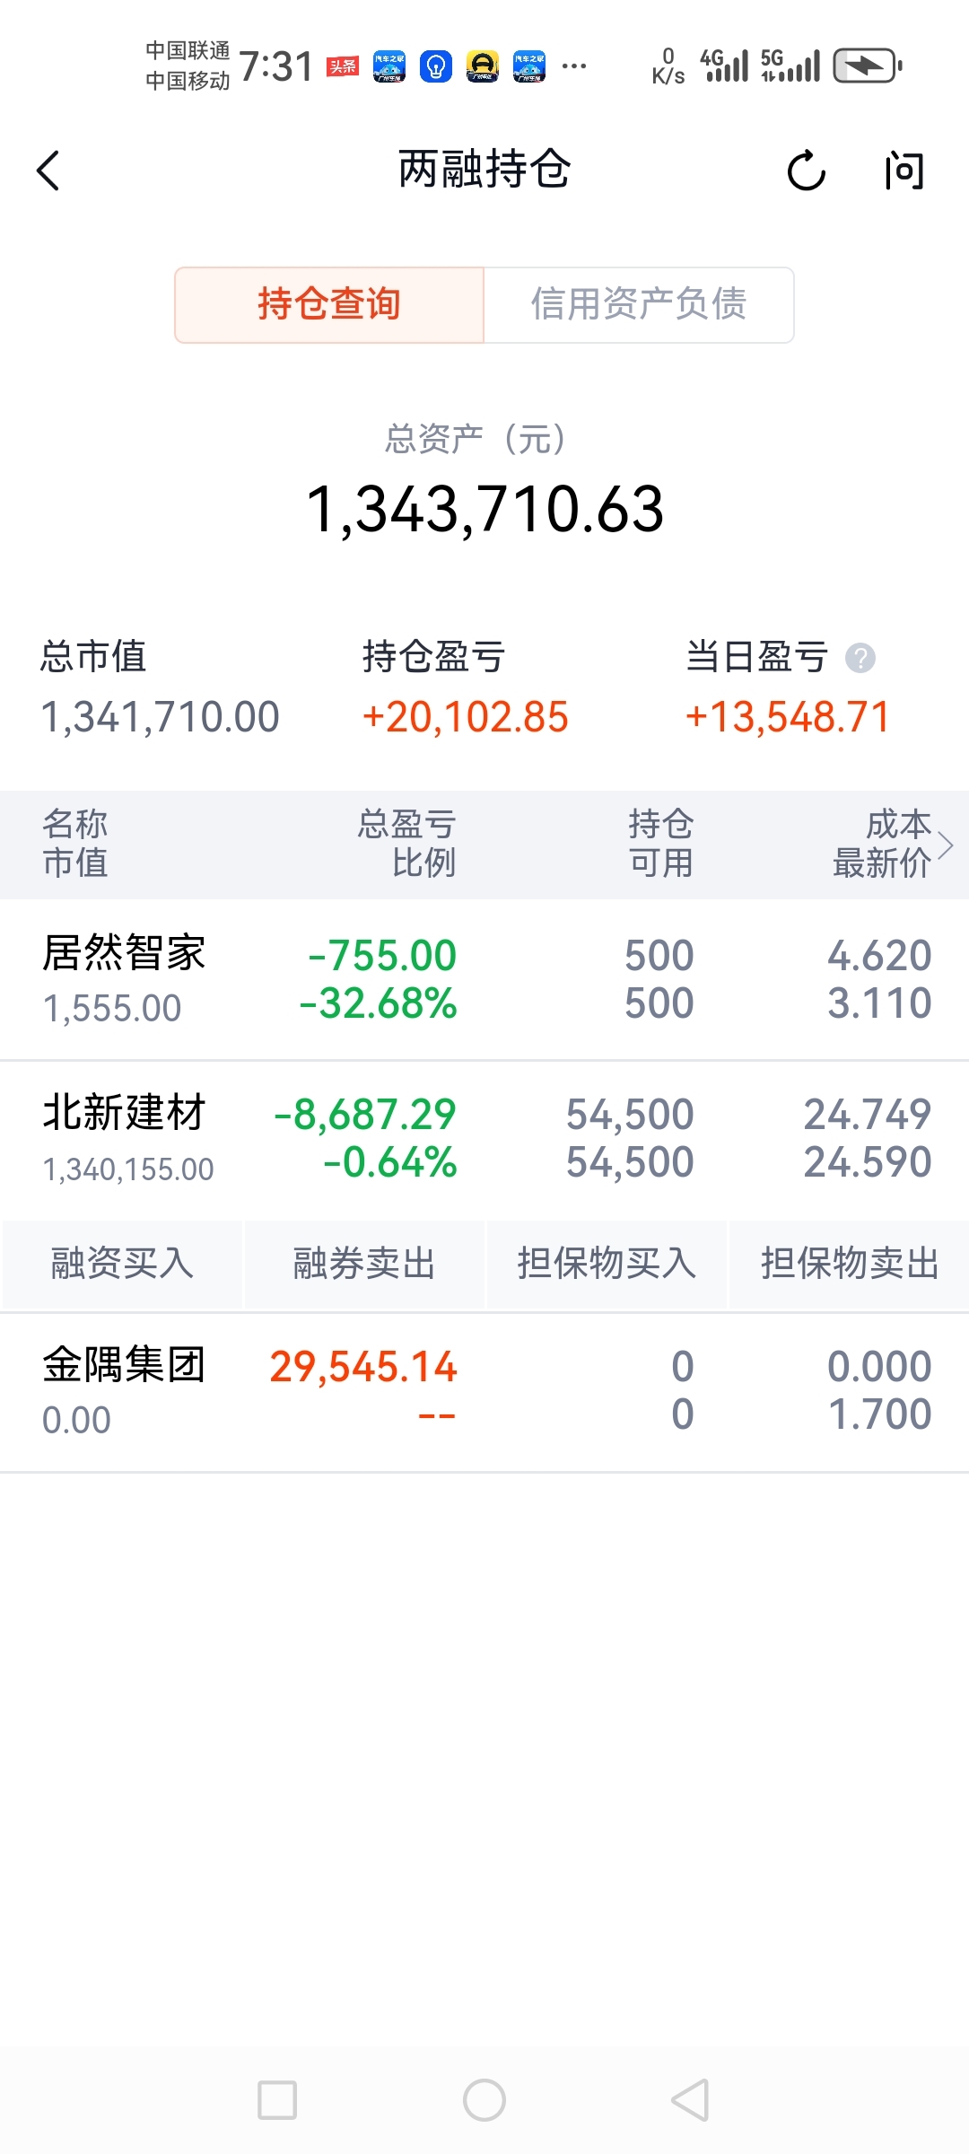Image resolution: width=969 pixels, height=2154 pixels.
Task: Tap the 担保物卖出 button
Action: tap(849, 1264)
